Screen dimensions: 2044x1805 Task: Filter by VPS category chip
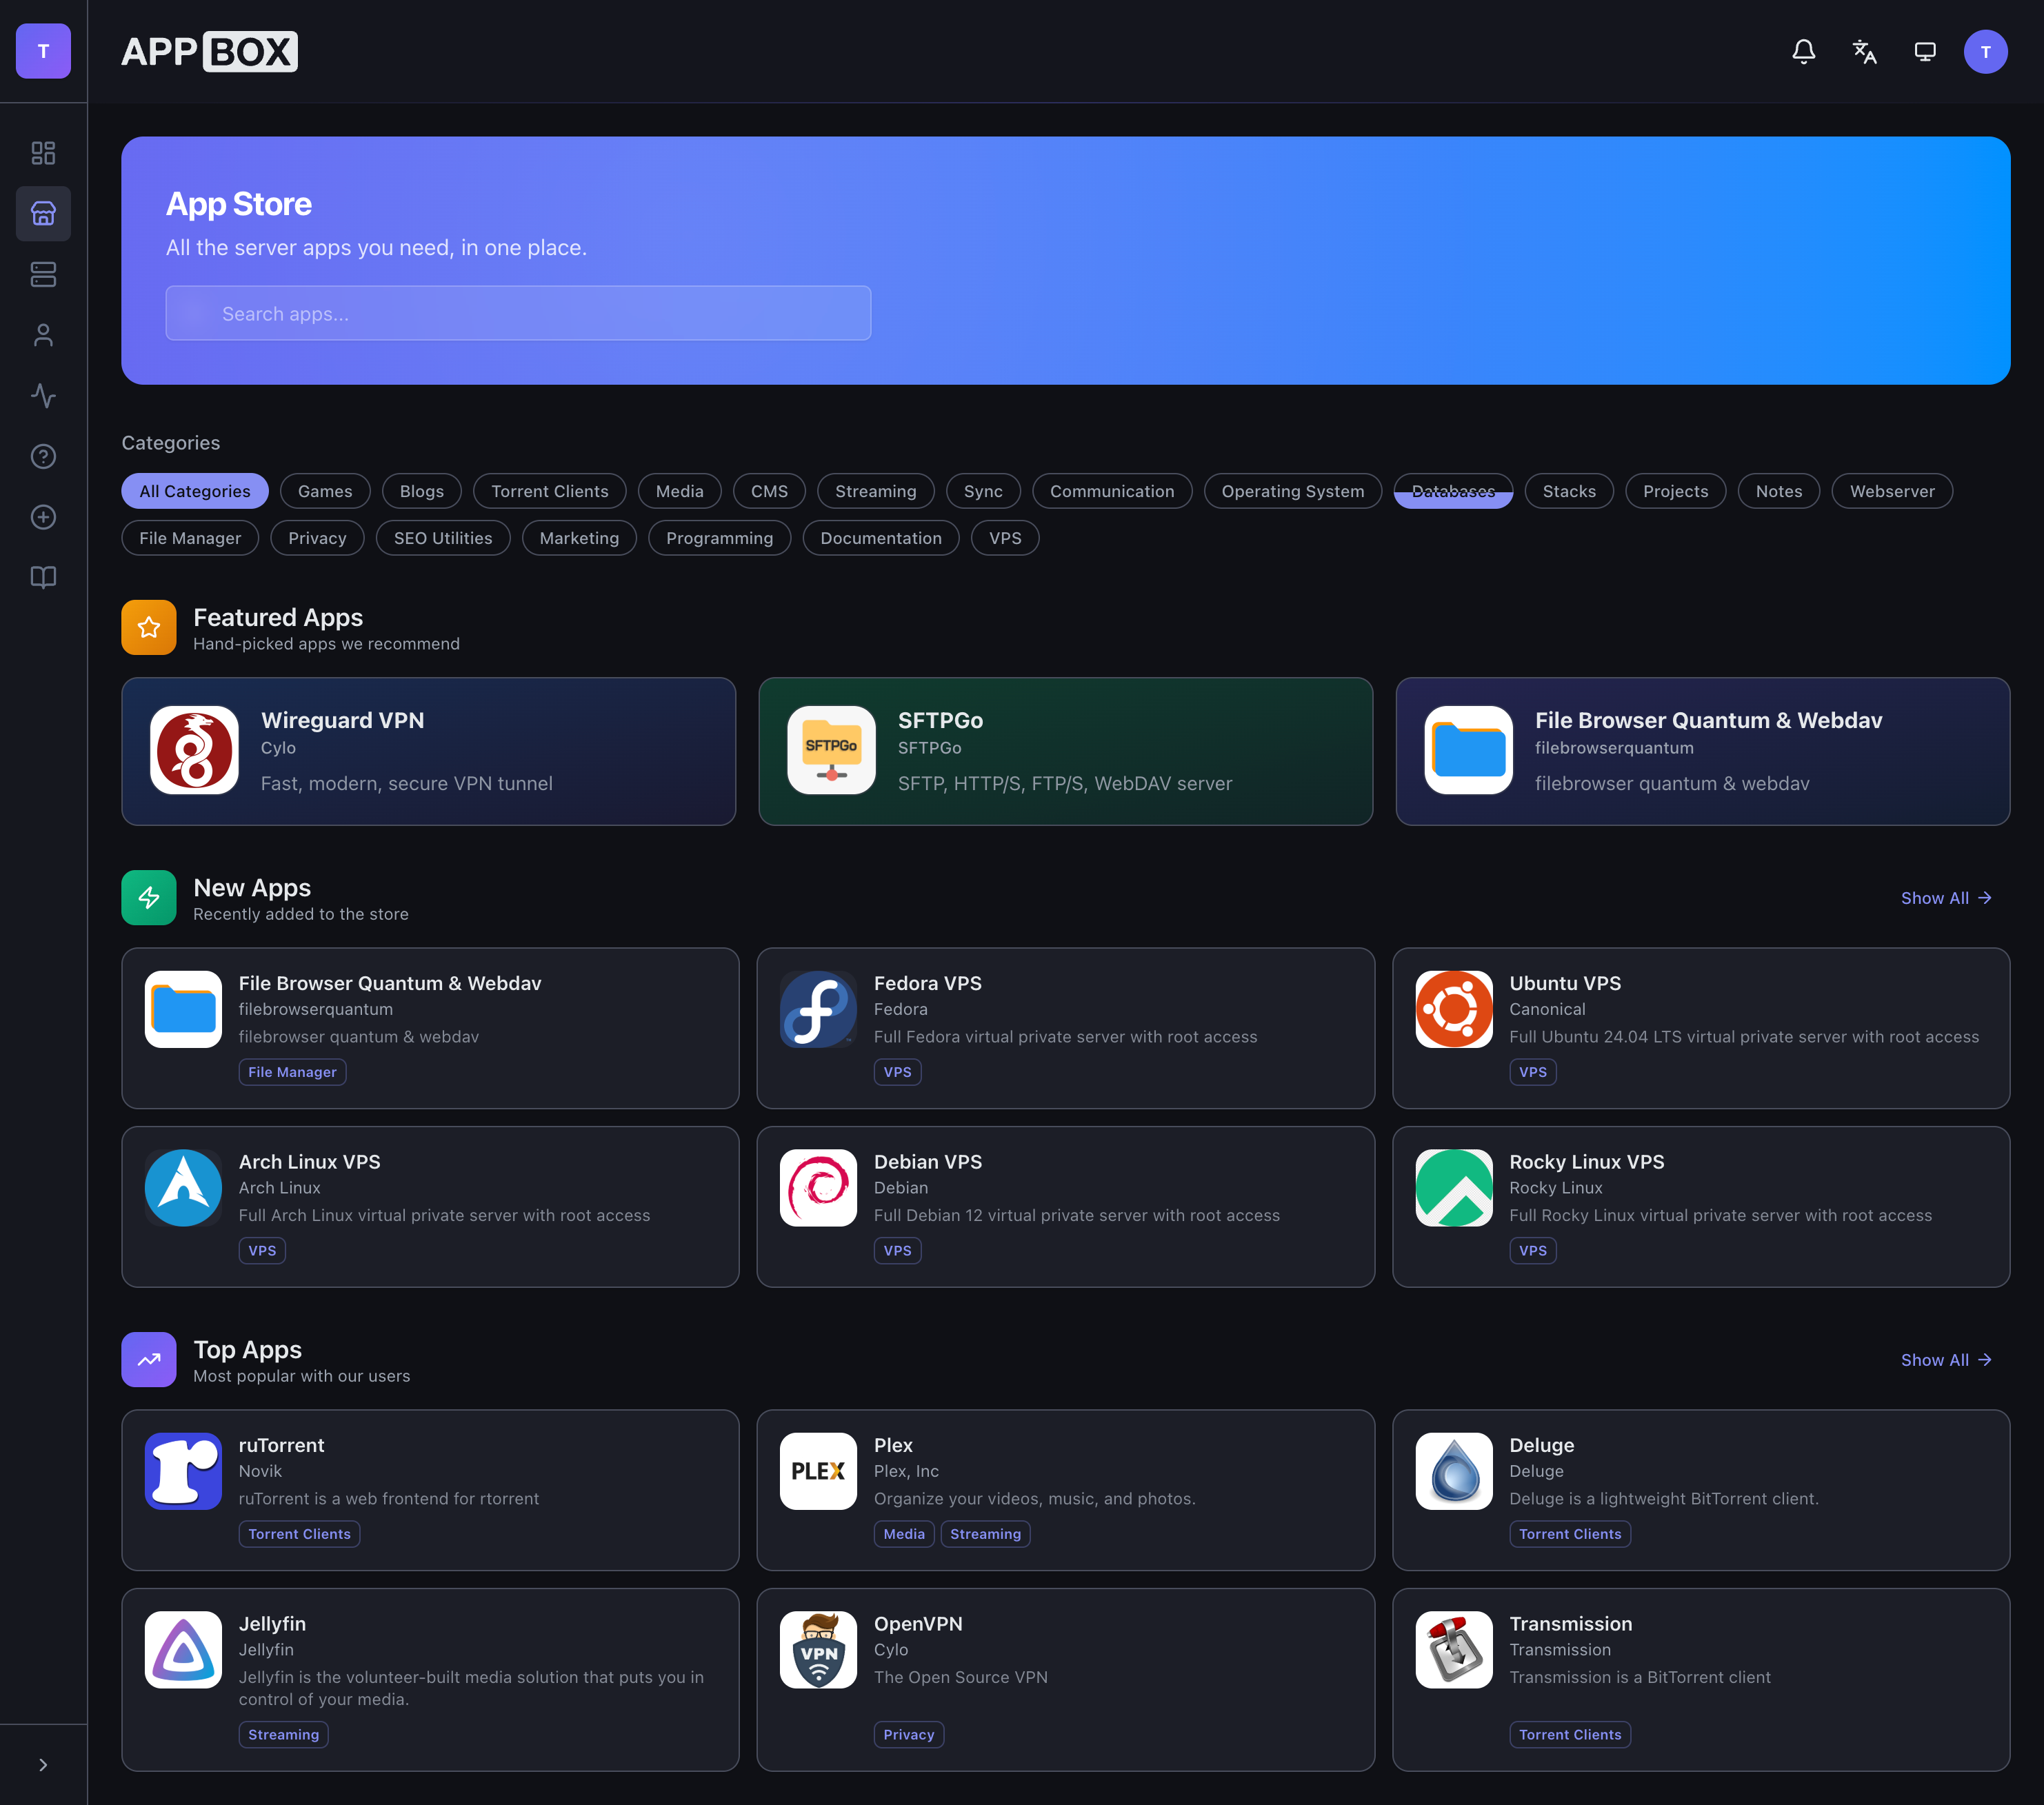[x=1005, y=538]
